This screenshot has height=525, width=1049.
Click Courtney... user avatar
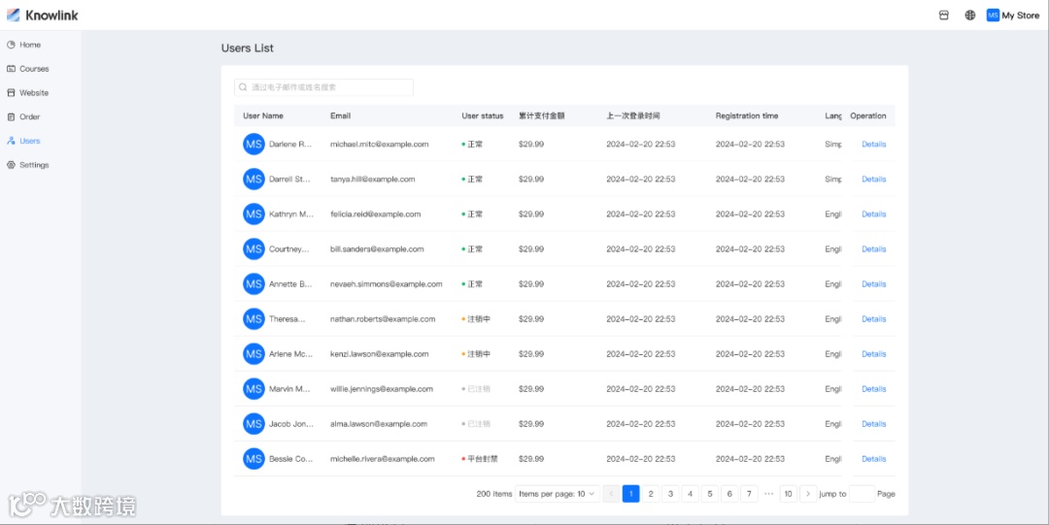pos(254,248)
